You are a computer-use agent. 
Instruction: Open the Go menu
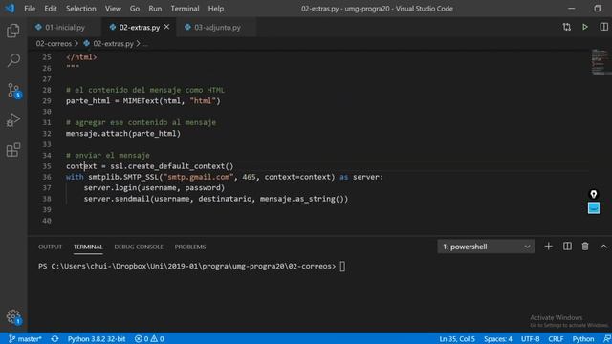click(x=135, y=9)
